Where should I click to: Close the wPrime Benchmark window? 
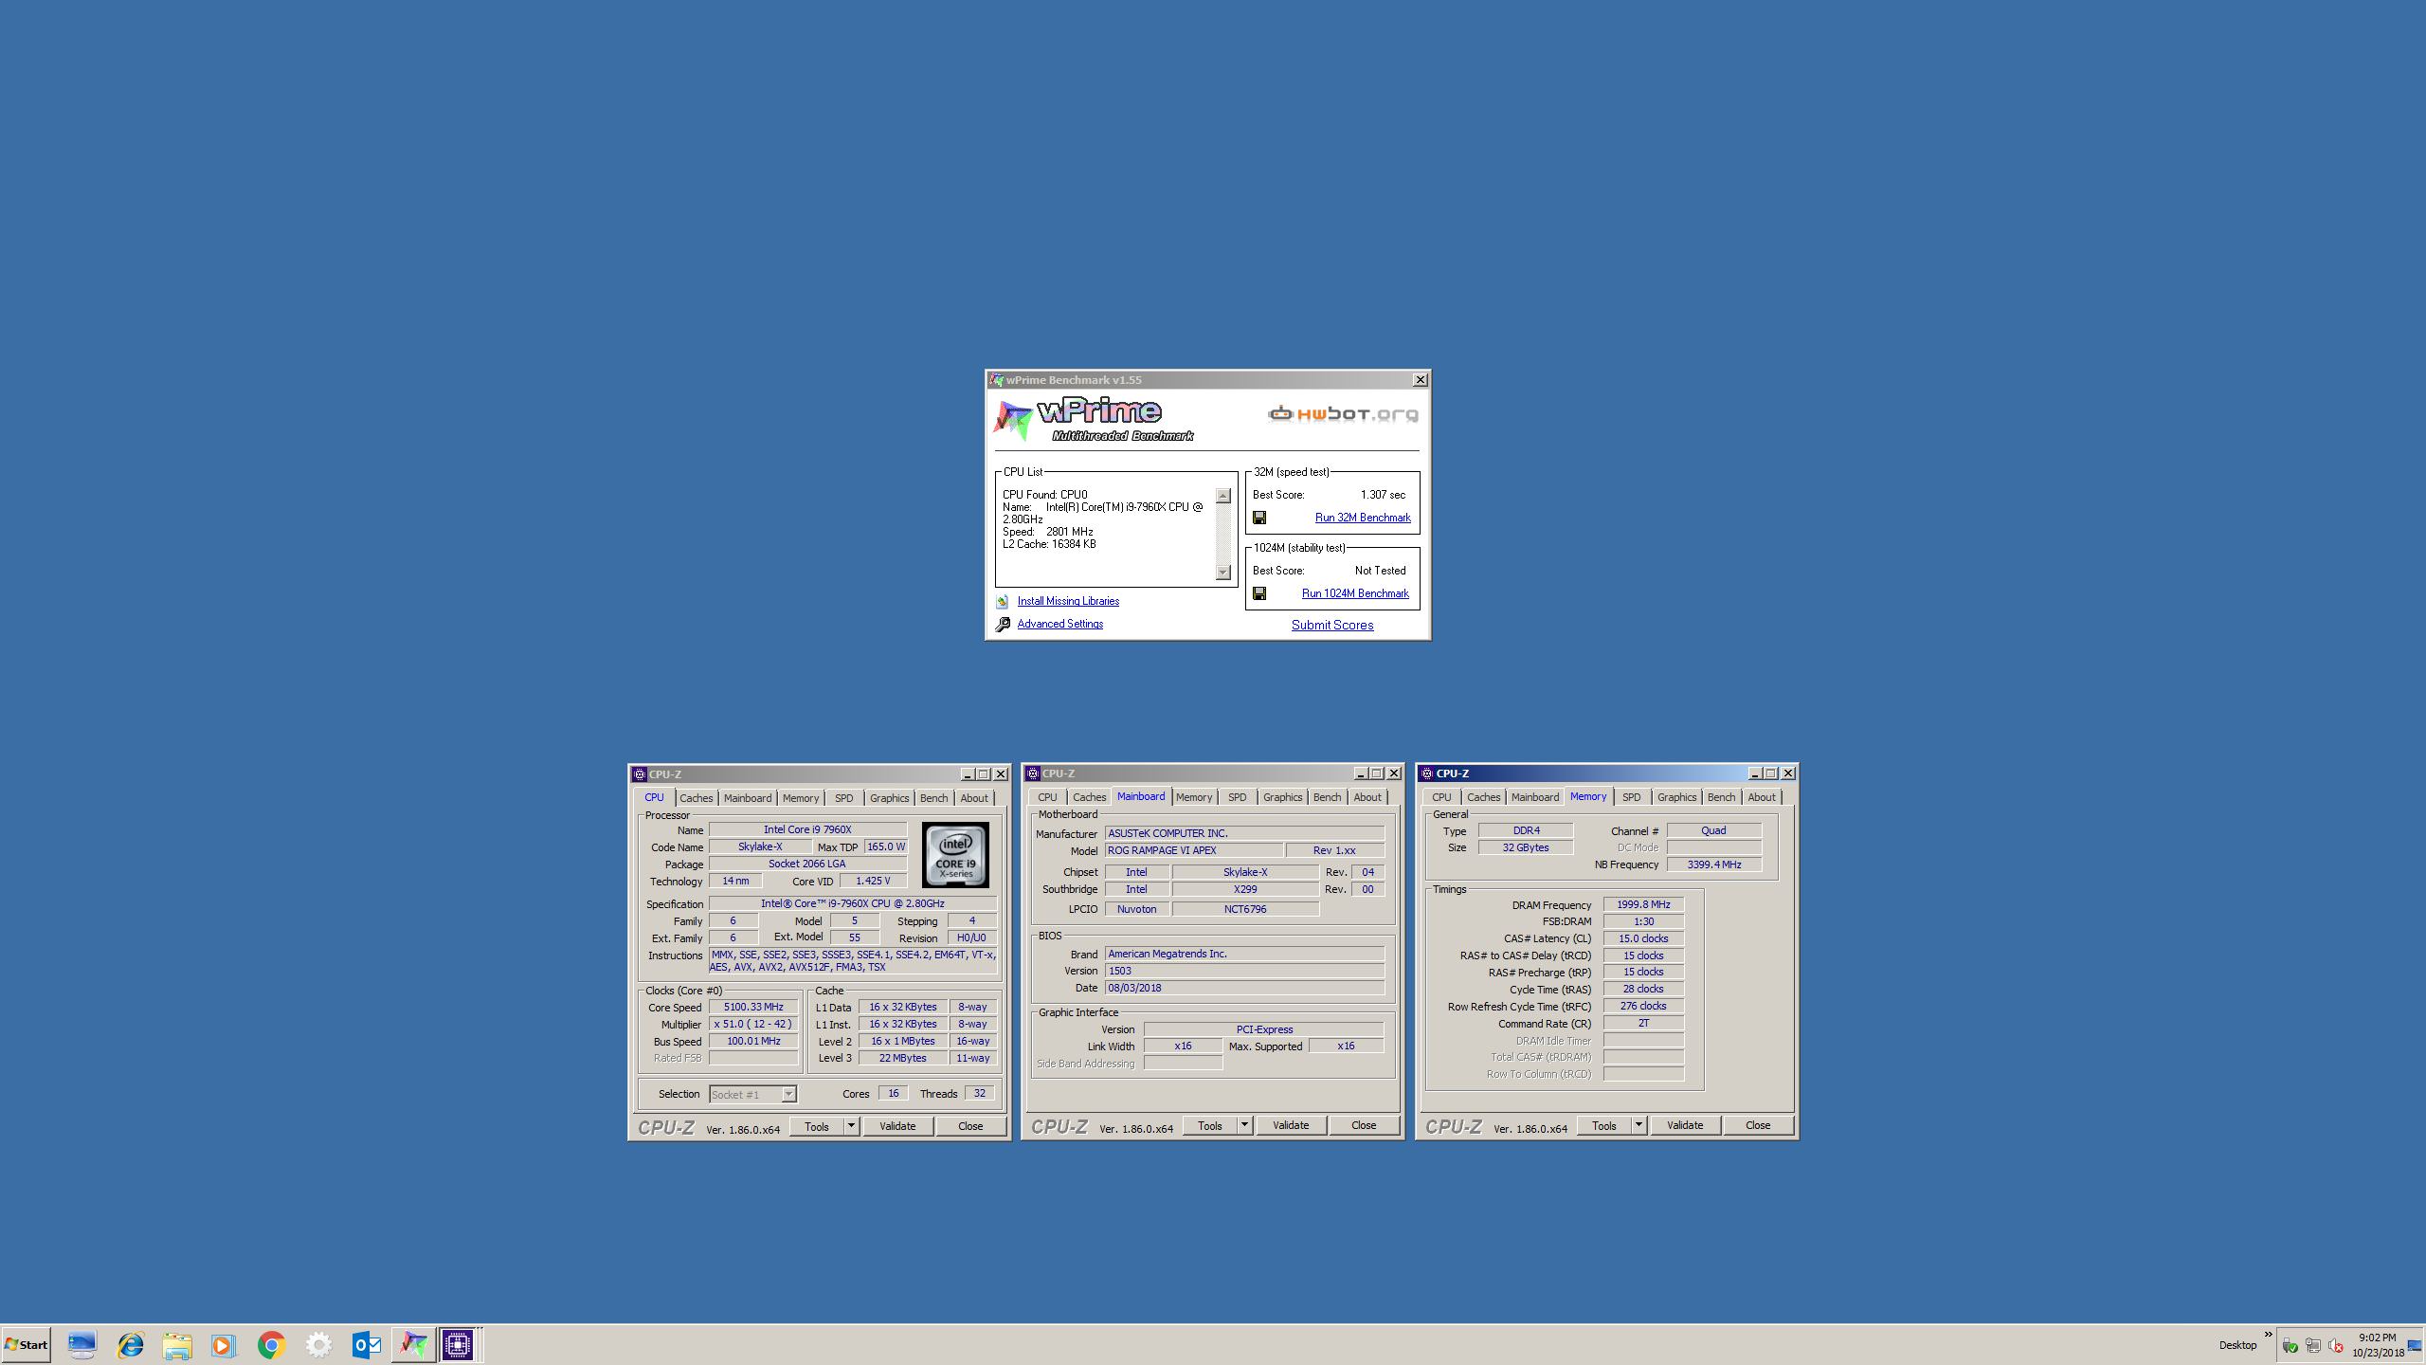pos(1420,380)
